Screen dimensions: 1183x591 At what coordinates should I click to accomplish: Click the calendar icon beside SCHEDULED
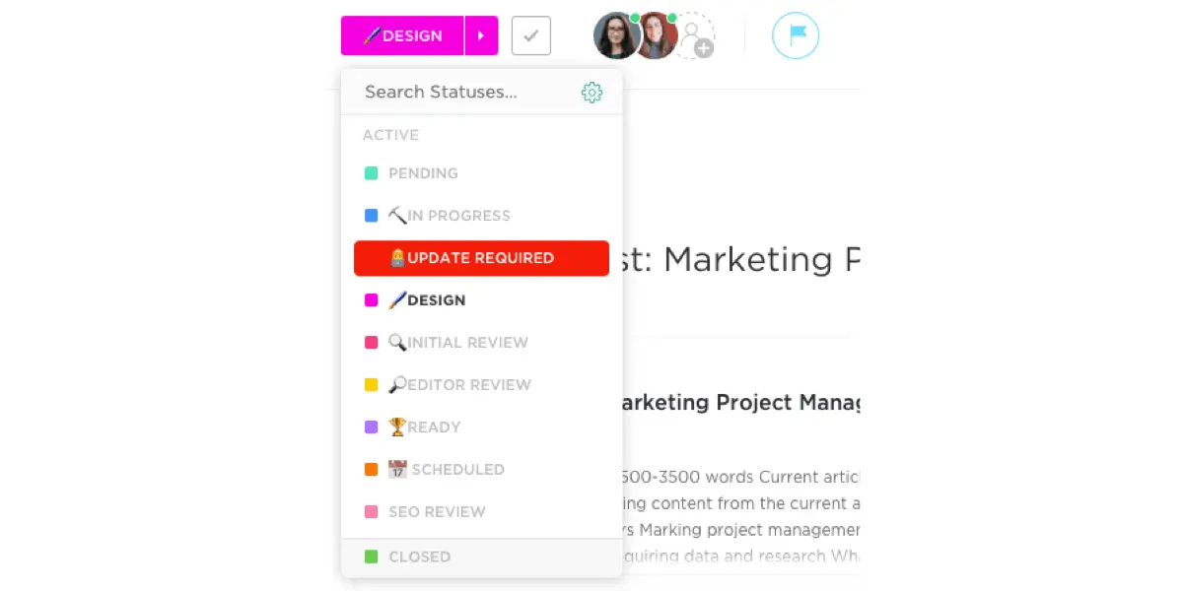[397, 470]
